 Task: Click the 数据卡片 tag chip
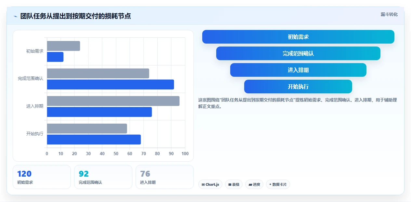pyautogui.click(x=278, y=184)
